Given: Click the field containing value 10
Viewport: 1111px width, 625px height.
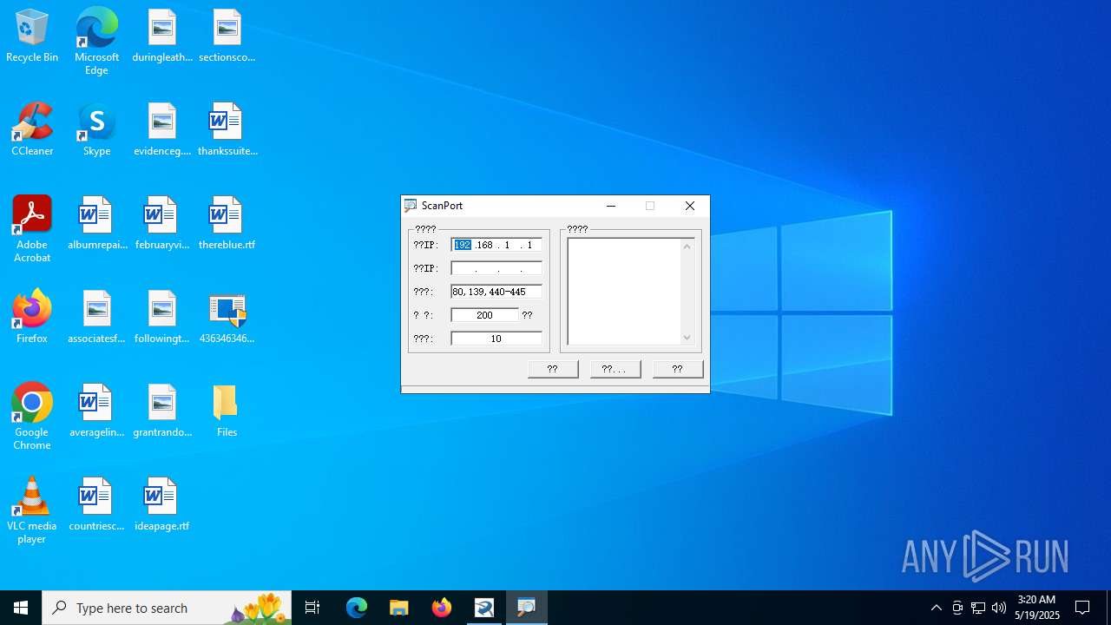Looking at the screenshot, I should pyautogui.click(x=496, y=339).
